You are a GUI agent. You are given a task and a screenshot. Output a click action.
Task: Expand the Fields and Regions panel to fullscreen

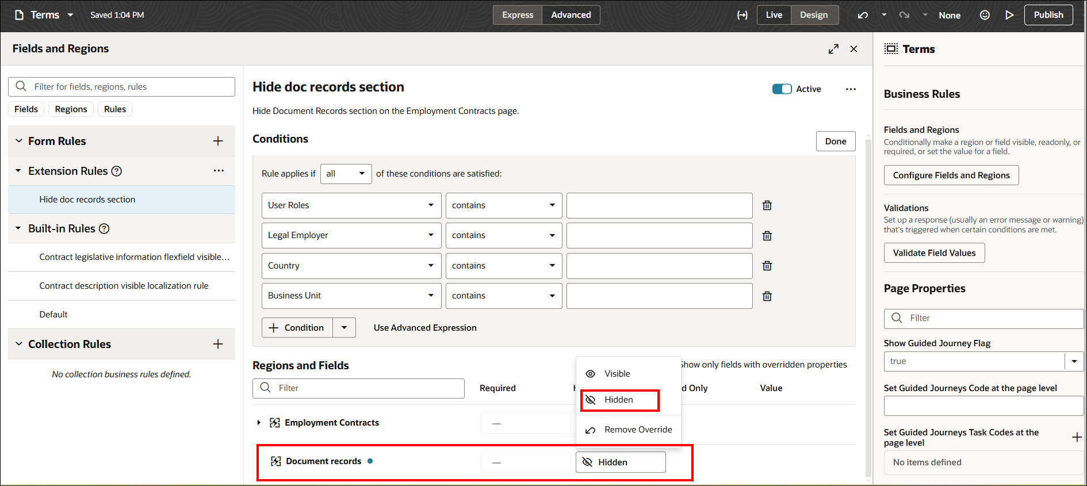click(x=833, y=49)
